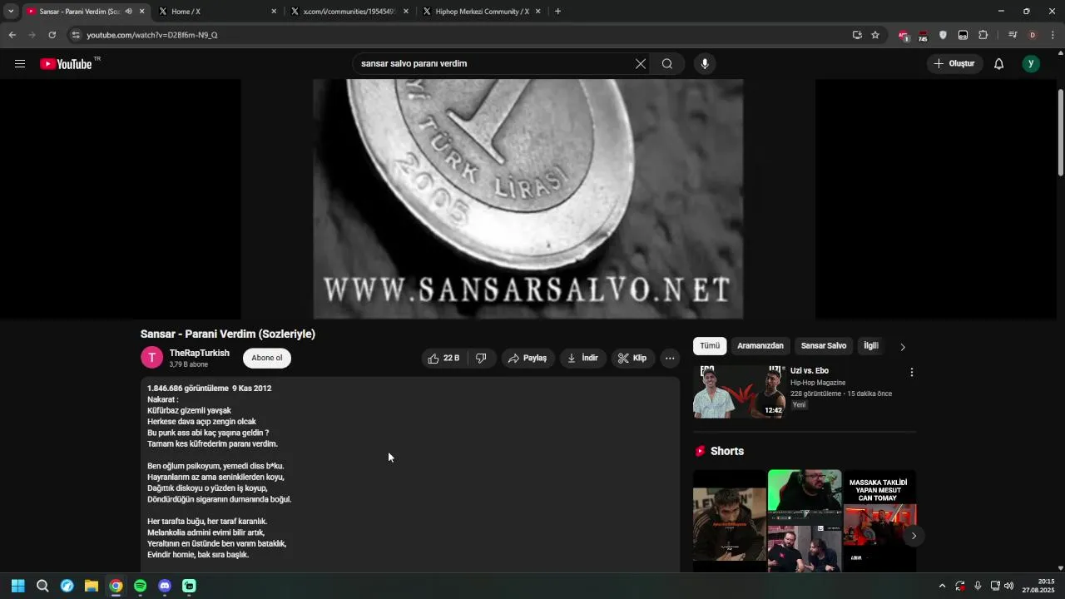Switch to the Home / X tab
The width and height of the screenshot is (1065, 599).
[x=218, y=12]
